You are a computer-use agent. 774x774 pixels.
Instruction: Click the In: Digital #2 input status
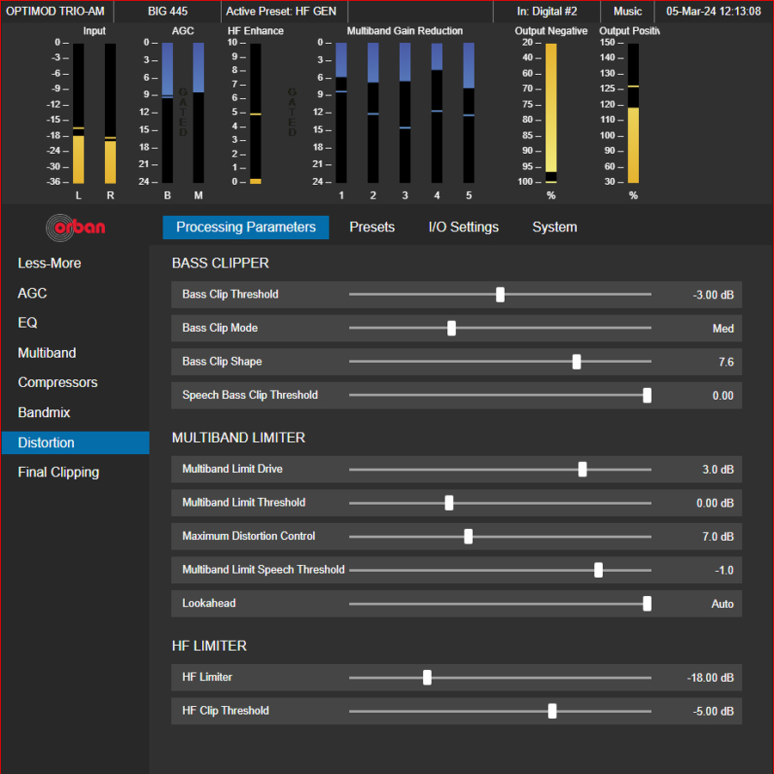547,11
